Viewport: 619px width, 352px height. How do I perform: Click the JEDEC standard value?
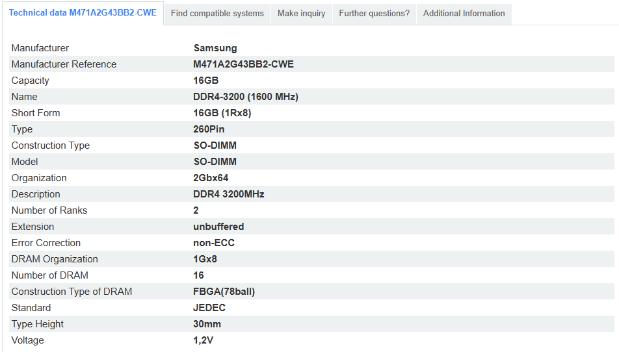point(208,308)
